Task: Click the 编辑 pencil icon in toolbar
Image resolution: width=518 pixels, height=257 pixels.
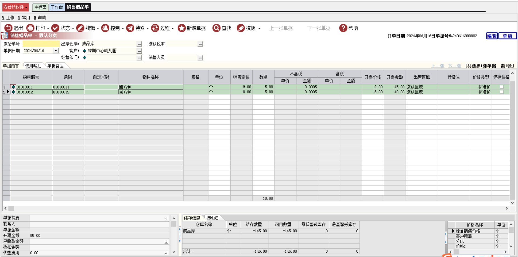Action: pyautogui.click(x=80, y=28)
